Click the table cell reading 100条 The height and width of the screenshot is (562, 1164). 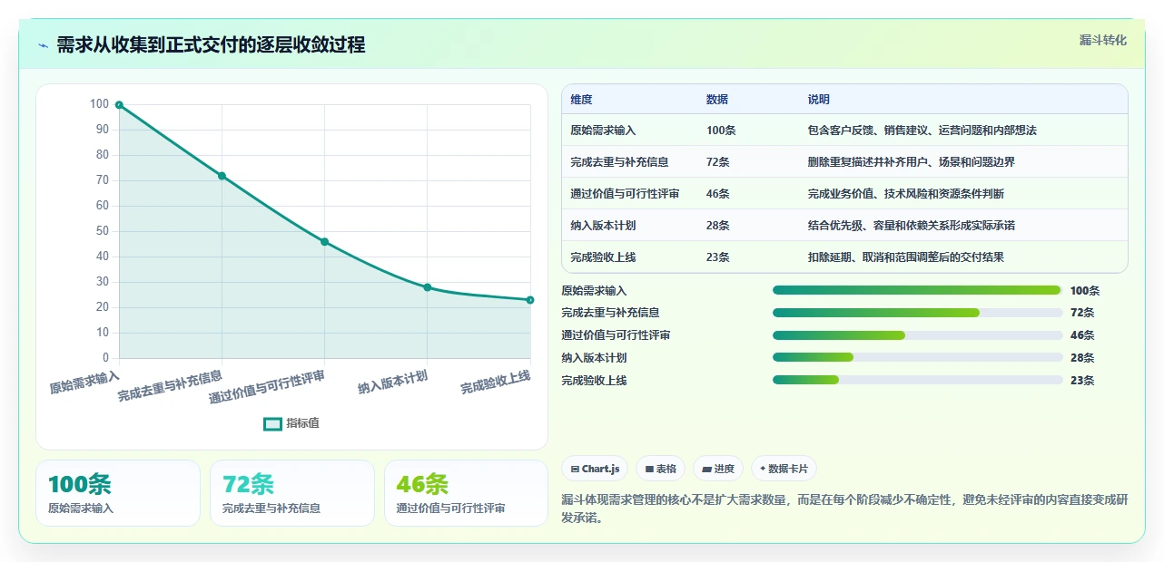[x=721, y=131]
